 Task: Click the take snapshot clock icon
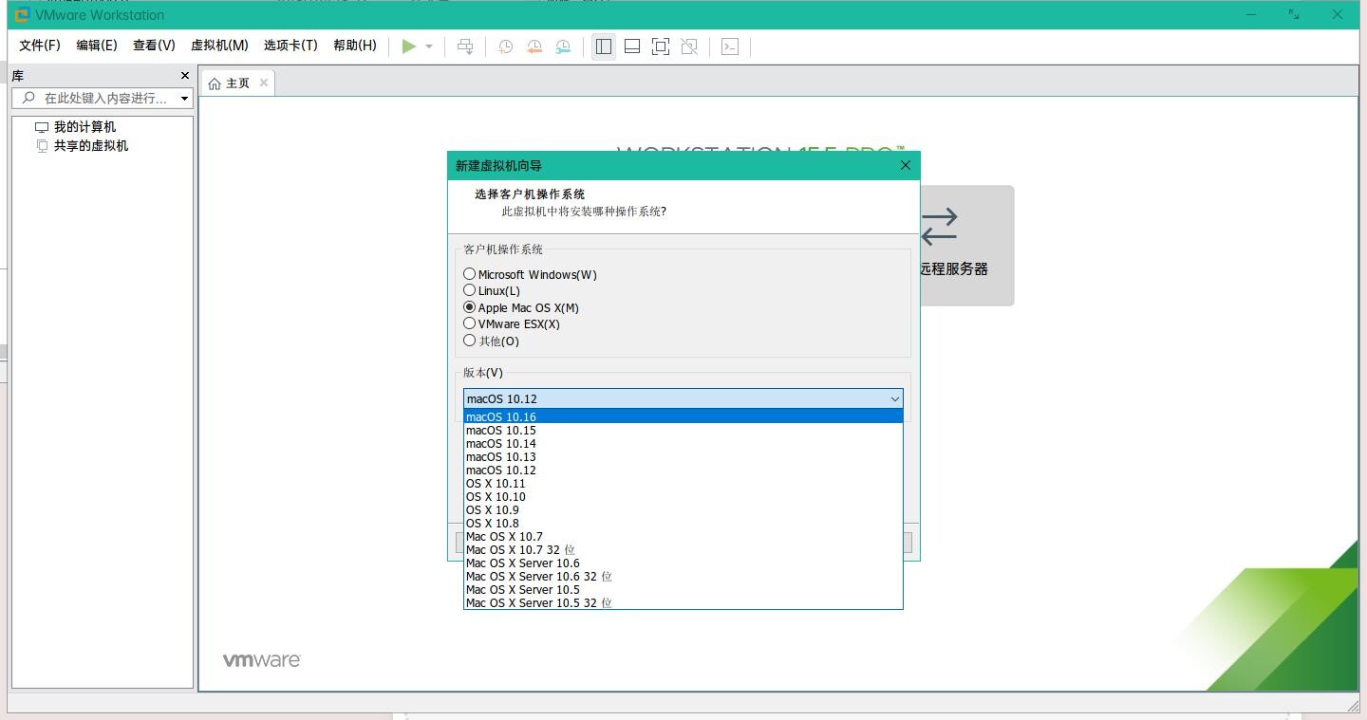506,46
